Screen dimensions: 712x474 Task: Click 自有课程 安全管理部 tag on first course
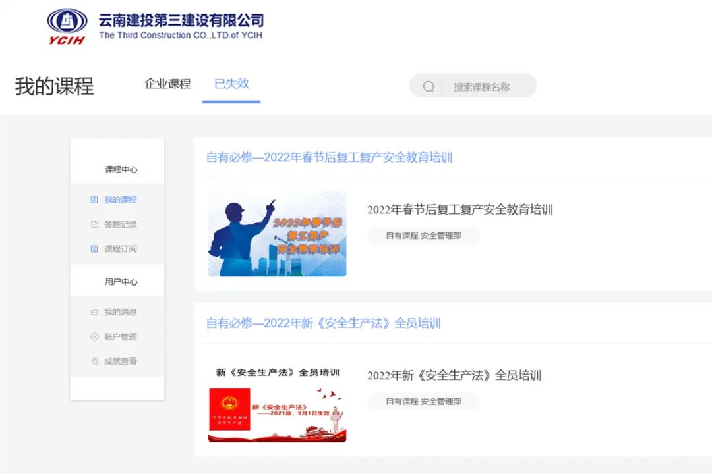(423, 236)
